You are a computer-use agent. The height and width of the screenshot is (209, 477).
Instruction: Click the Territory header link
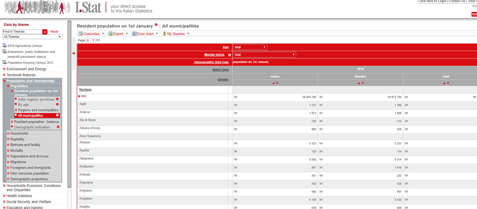click(86, 90)
